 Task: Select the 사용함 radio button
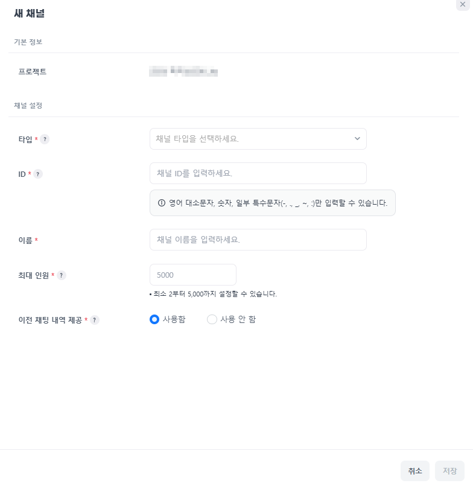pos(154,319)
